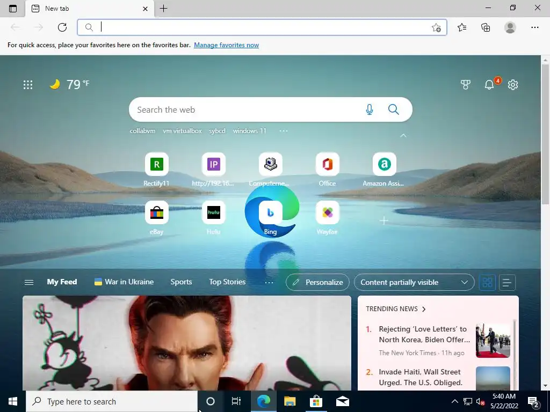Image resolution: width=550 pixels, height=412 pixels.
Task: Open Task View on taskbar
Action: [236, 401]
